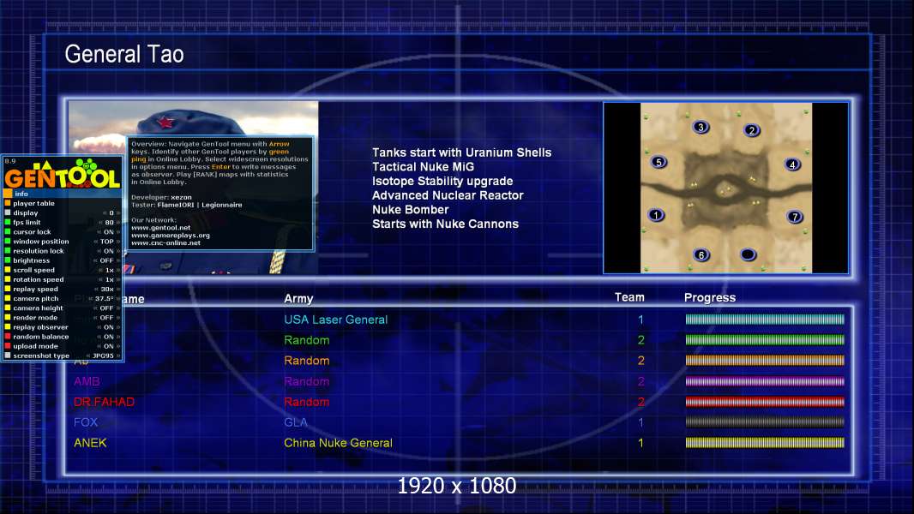
Task: Click the yellow square beside camera pitch
Action: pos(8,299)
